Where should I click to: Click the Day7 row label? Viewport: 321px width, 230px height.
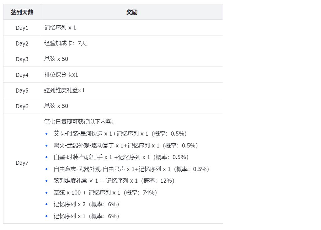click(x=22, y=163)
